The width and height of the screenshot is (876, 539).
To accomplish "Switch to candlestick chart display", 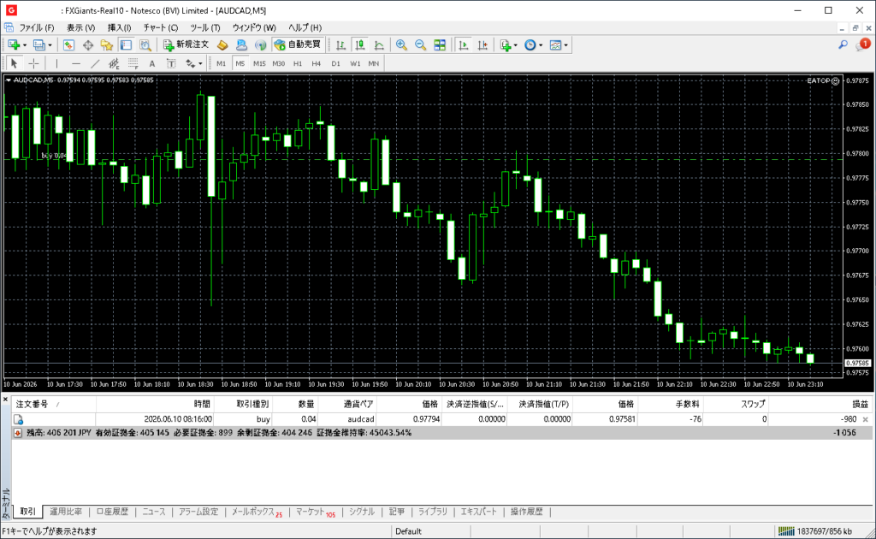I will coord(360,45).
